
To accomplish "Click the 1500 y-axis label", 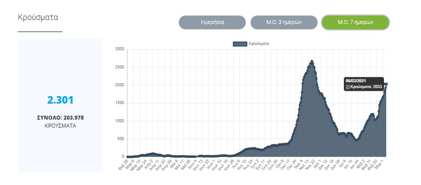I will pos(119,103).
